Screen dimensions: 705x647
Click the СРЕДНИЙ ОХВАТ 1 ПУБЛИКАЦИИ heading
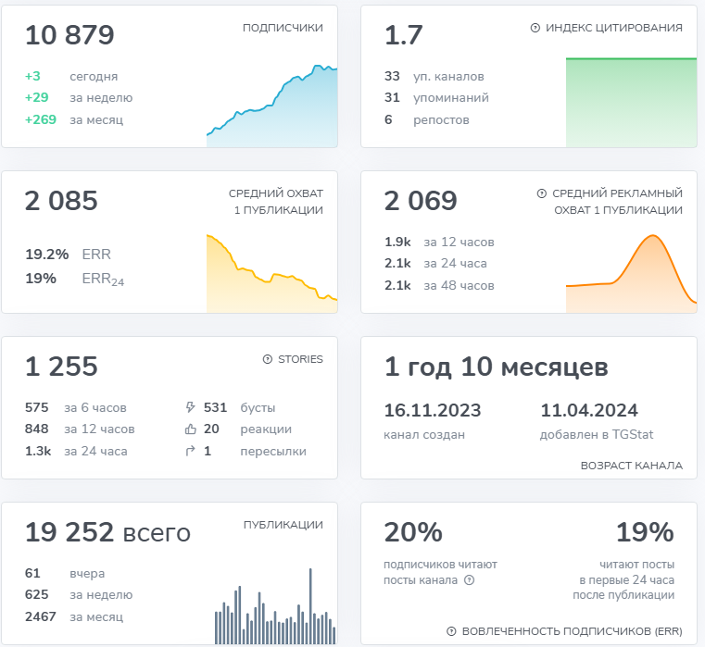click(275, 202)
